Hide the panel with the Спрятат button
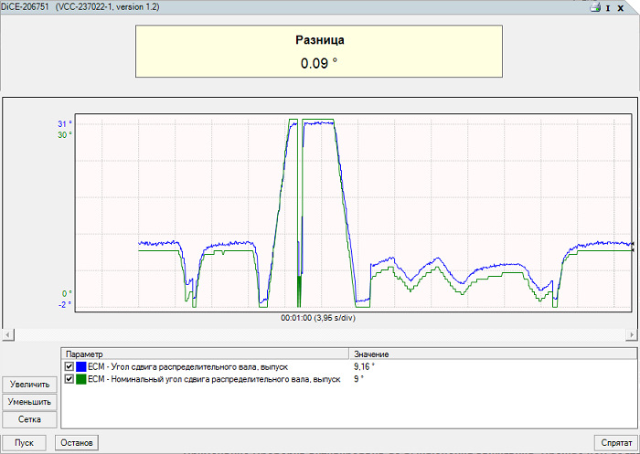640x454 pixels. (616, 442)
